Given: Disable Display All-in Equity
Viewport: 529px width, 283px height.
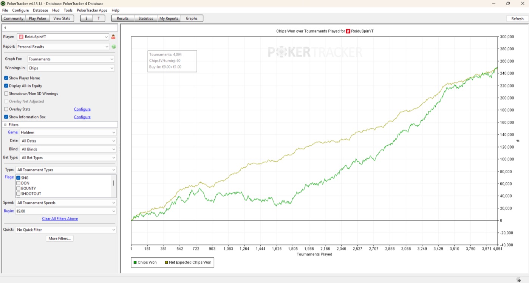Looking at the screenshot, I should 6,86.
